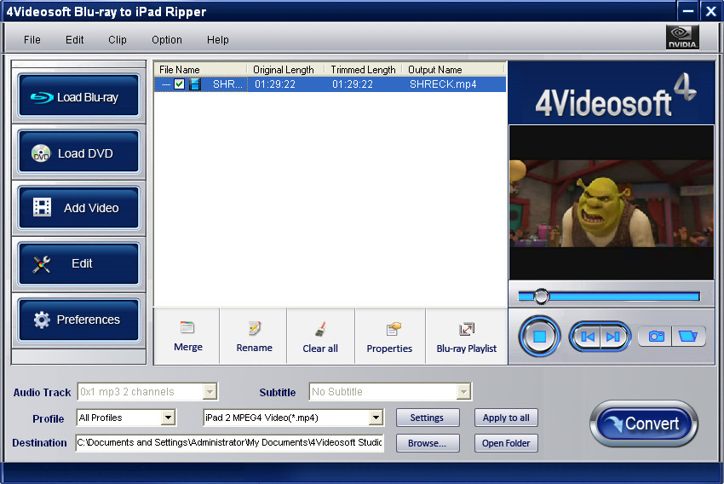
Task: Click the Load Blu-ray disc button
Action: (x=78, y=97)
